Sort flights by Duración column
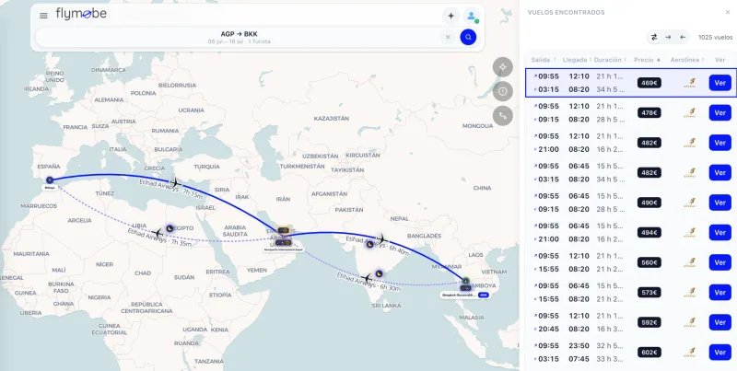Image resolution: width=737 pixels, height=371 pixels. [610, 60]
